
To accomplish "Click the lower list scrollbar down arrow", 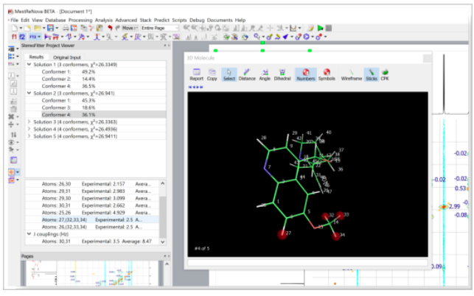I will coord(163,242).
